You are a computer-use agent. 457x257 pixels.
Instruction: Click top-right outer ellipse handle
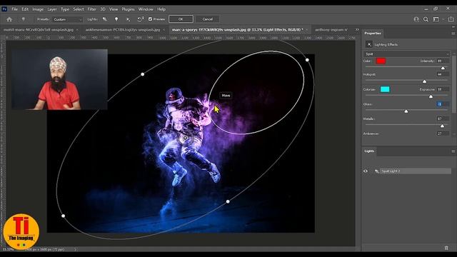(x=307, y=60)
